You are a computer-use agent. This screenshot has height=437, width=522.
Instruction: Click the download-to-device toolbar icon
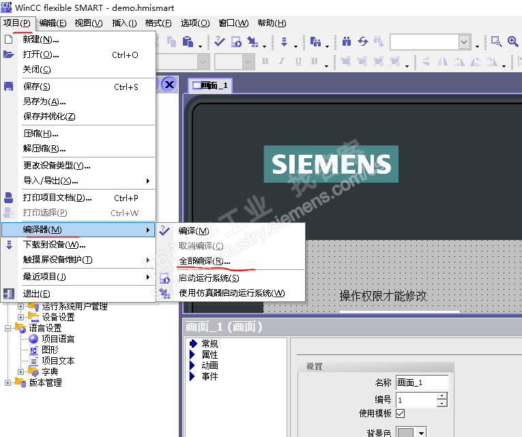[x=284, y=42]
